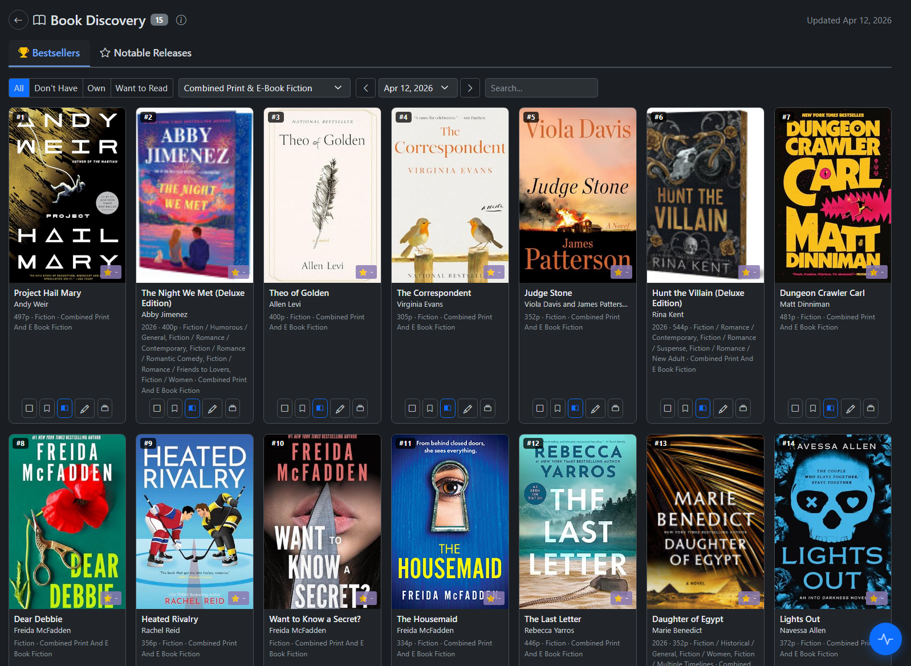Switch to the Notable Releases tab
This screenshot has width=911, height=666.
click(x=146, y=53)
